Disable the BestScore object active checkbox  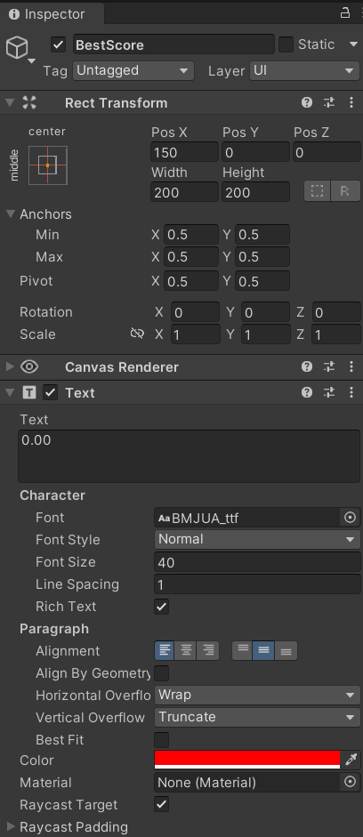point(58,44)
